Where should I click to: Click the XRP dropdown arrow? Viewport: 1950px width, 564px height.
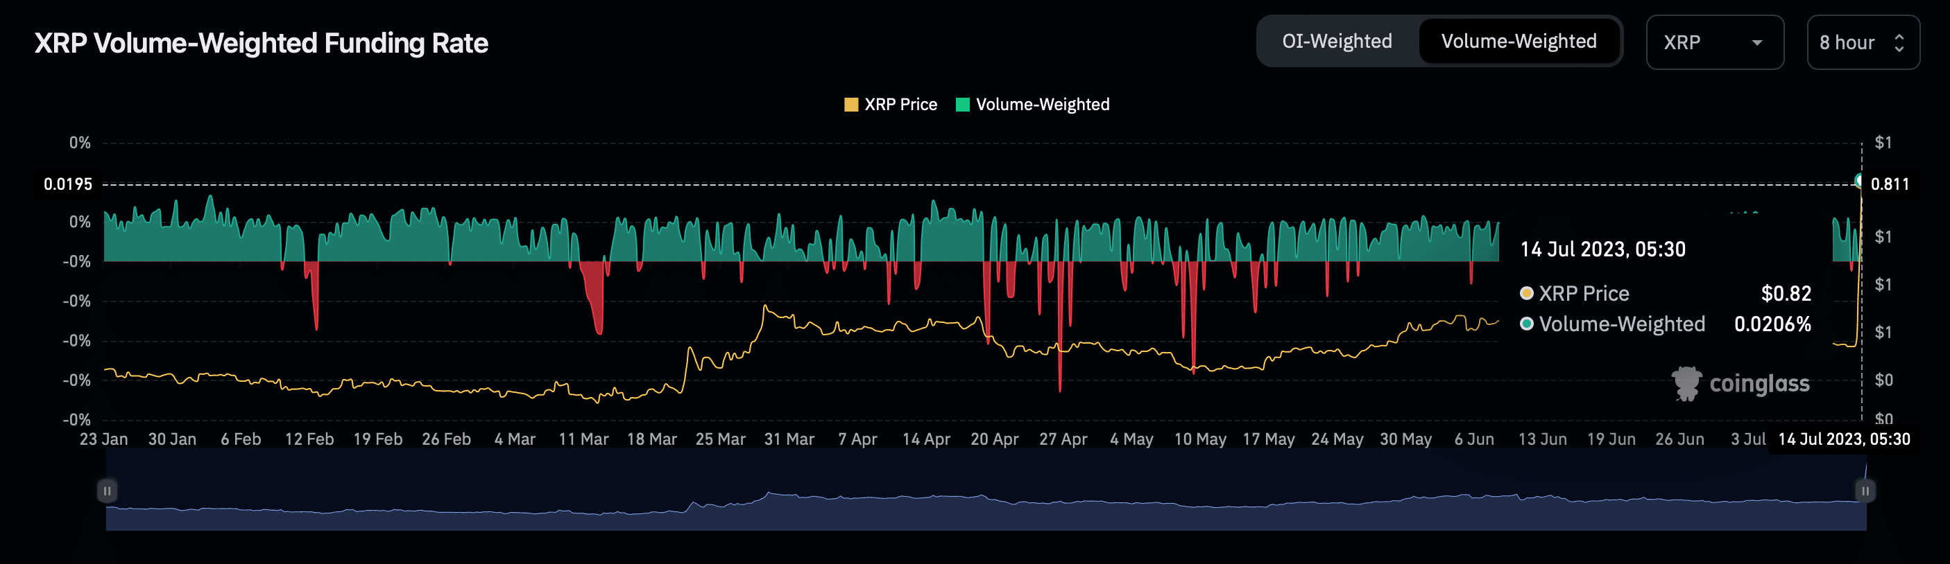(1757, 43)
